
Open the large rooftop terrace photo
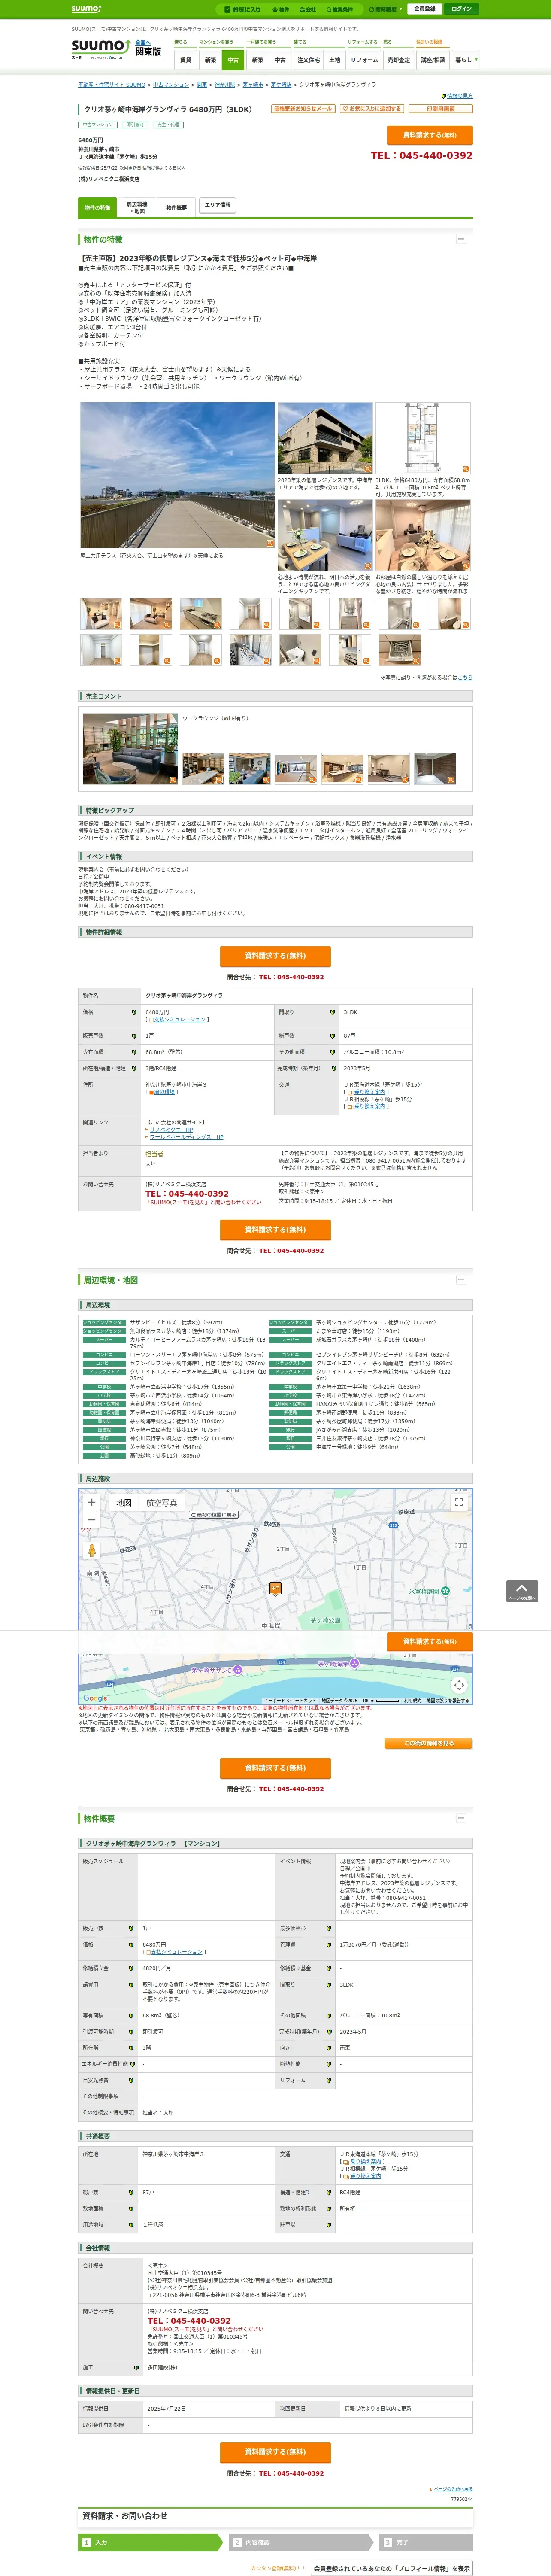click(x=177, y=475)
